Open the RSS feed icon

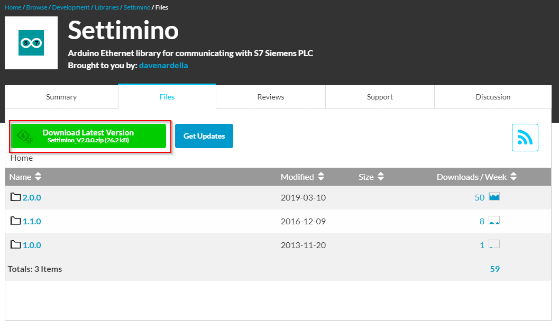point(525,138)
